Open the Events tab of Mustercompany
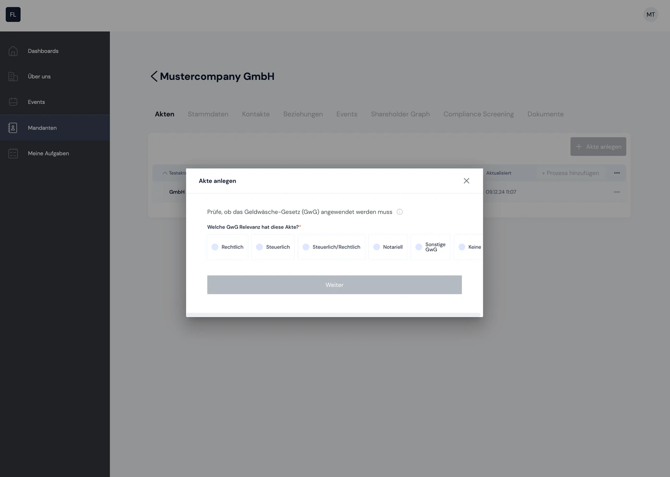Image resolution: width=670 pixels, height=477 pixels. click(347, 114)
